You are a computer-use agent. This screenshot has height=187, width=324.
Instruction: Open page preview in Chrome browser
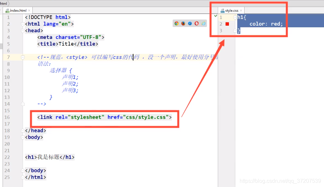click(177, 24)
